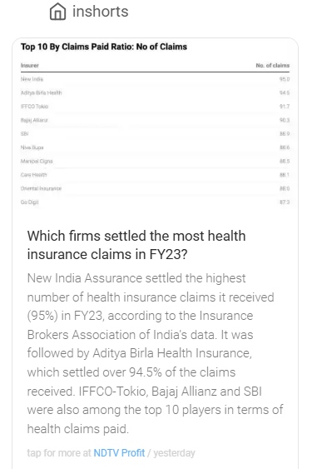312x469 pixels.
Task: Click the inshorts brand name text
Action: coord(101,12)
